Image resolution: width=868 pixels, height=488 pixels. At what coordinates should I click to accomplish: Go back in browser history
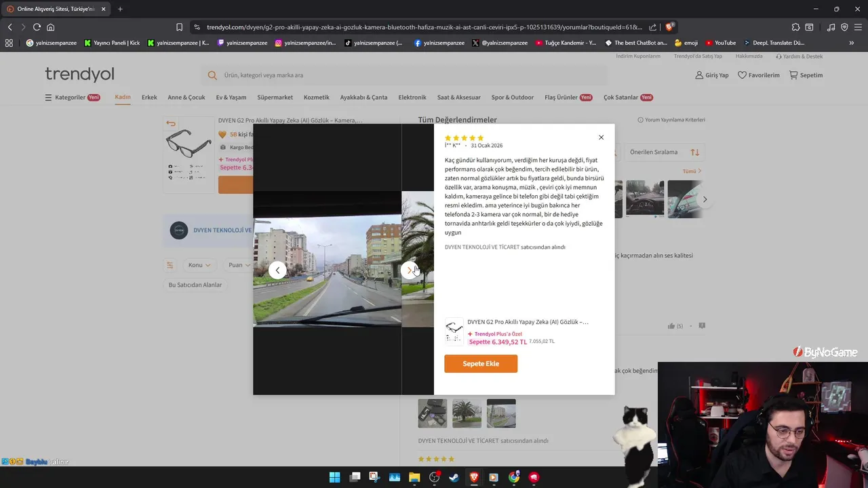[10, 27]
